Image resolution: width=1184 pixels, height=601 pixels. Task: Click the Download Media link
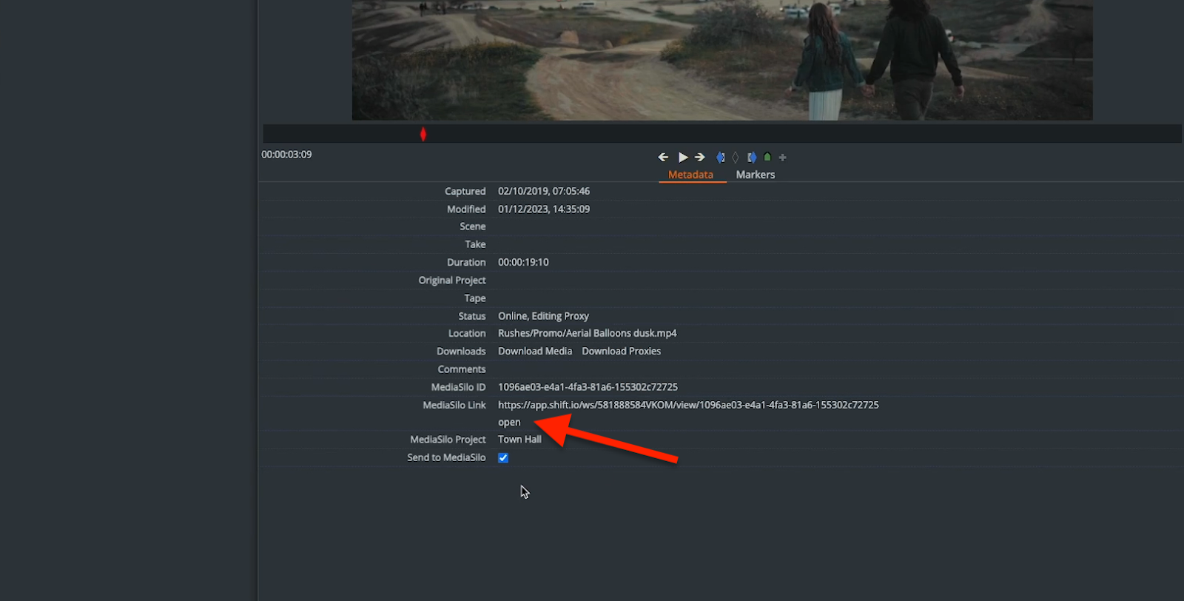coord(535,351)
